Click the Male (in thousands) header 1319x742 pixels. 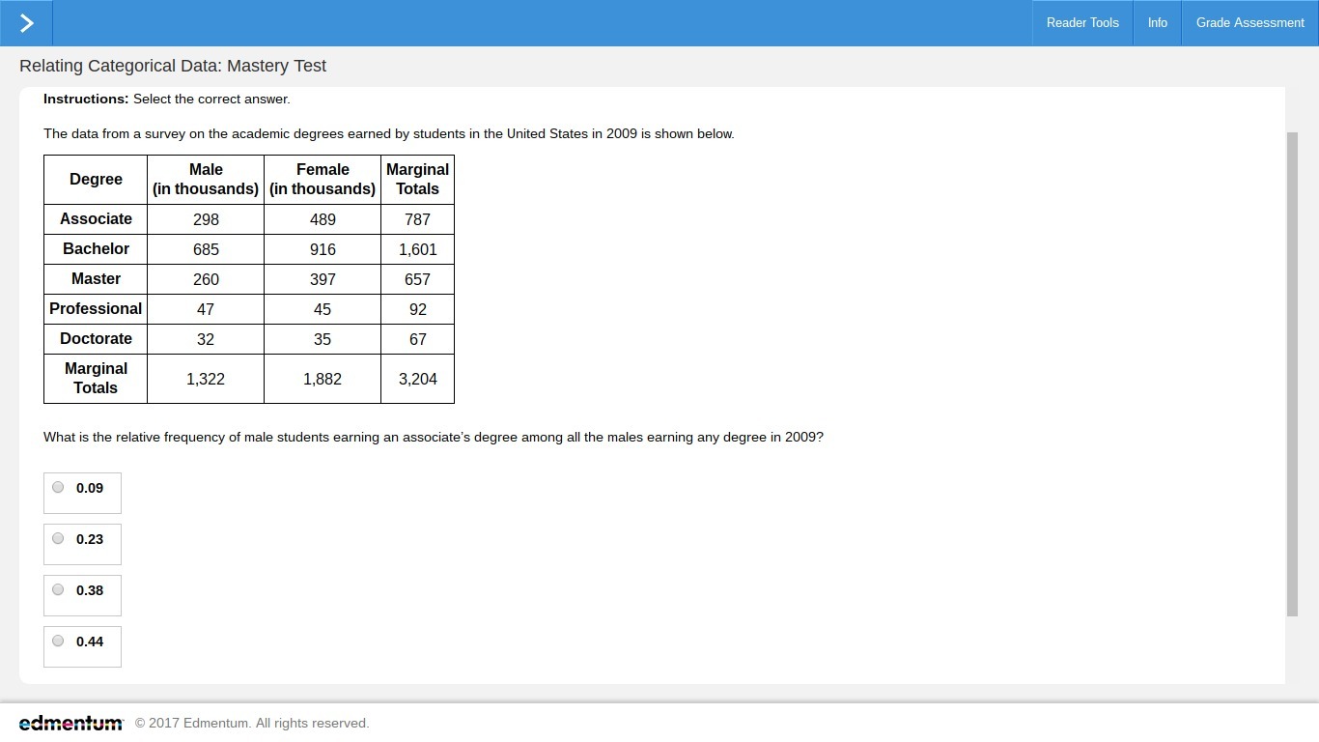pyautogui.click(x=206, y=180)
